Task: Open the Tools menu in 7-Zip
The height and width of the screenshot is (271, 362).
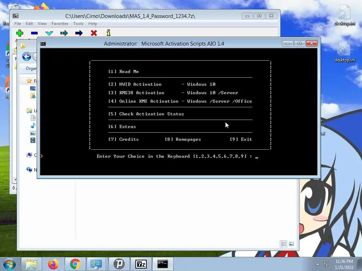Action: click(78, 24)
